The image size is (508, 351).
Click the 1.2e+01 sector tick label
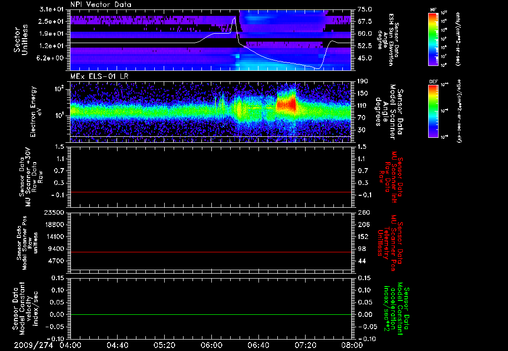(52, 46)
